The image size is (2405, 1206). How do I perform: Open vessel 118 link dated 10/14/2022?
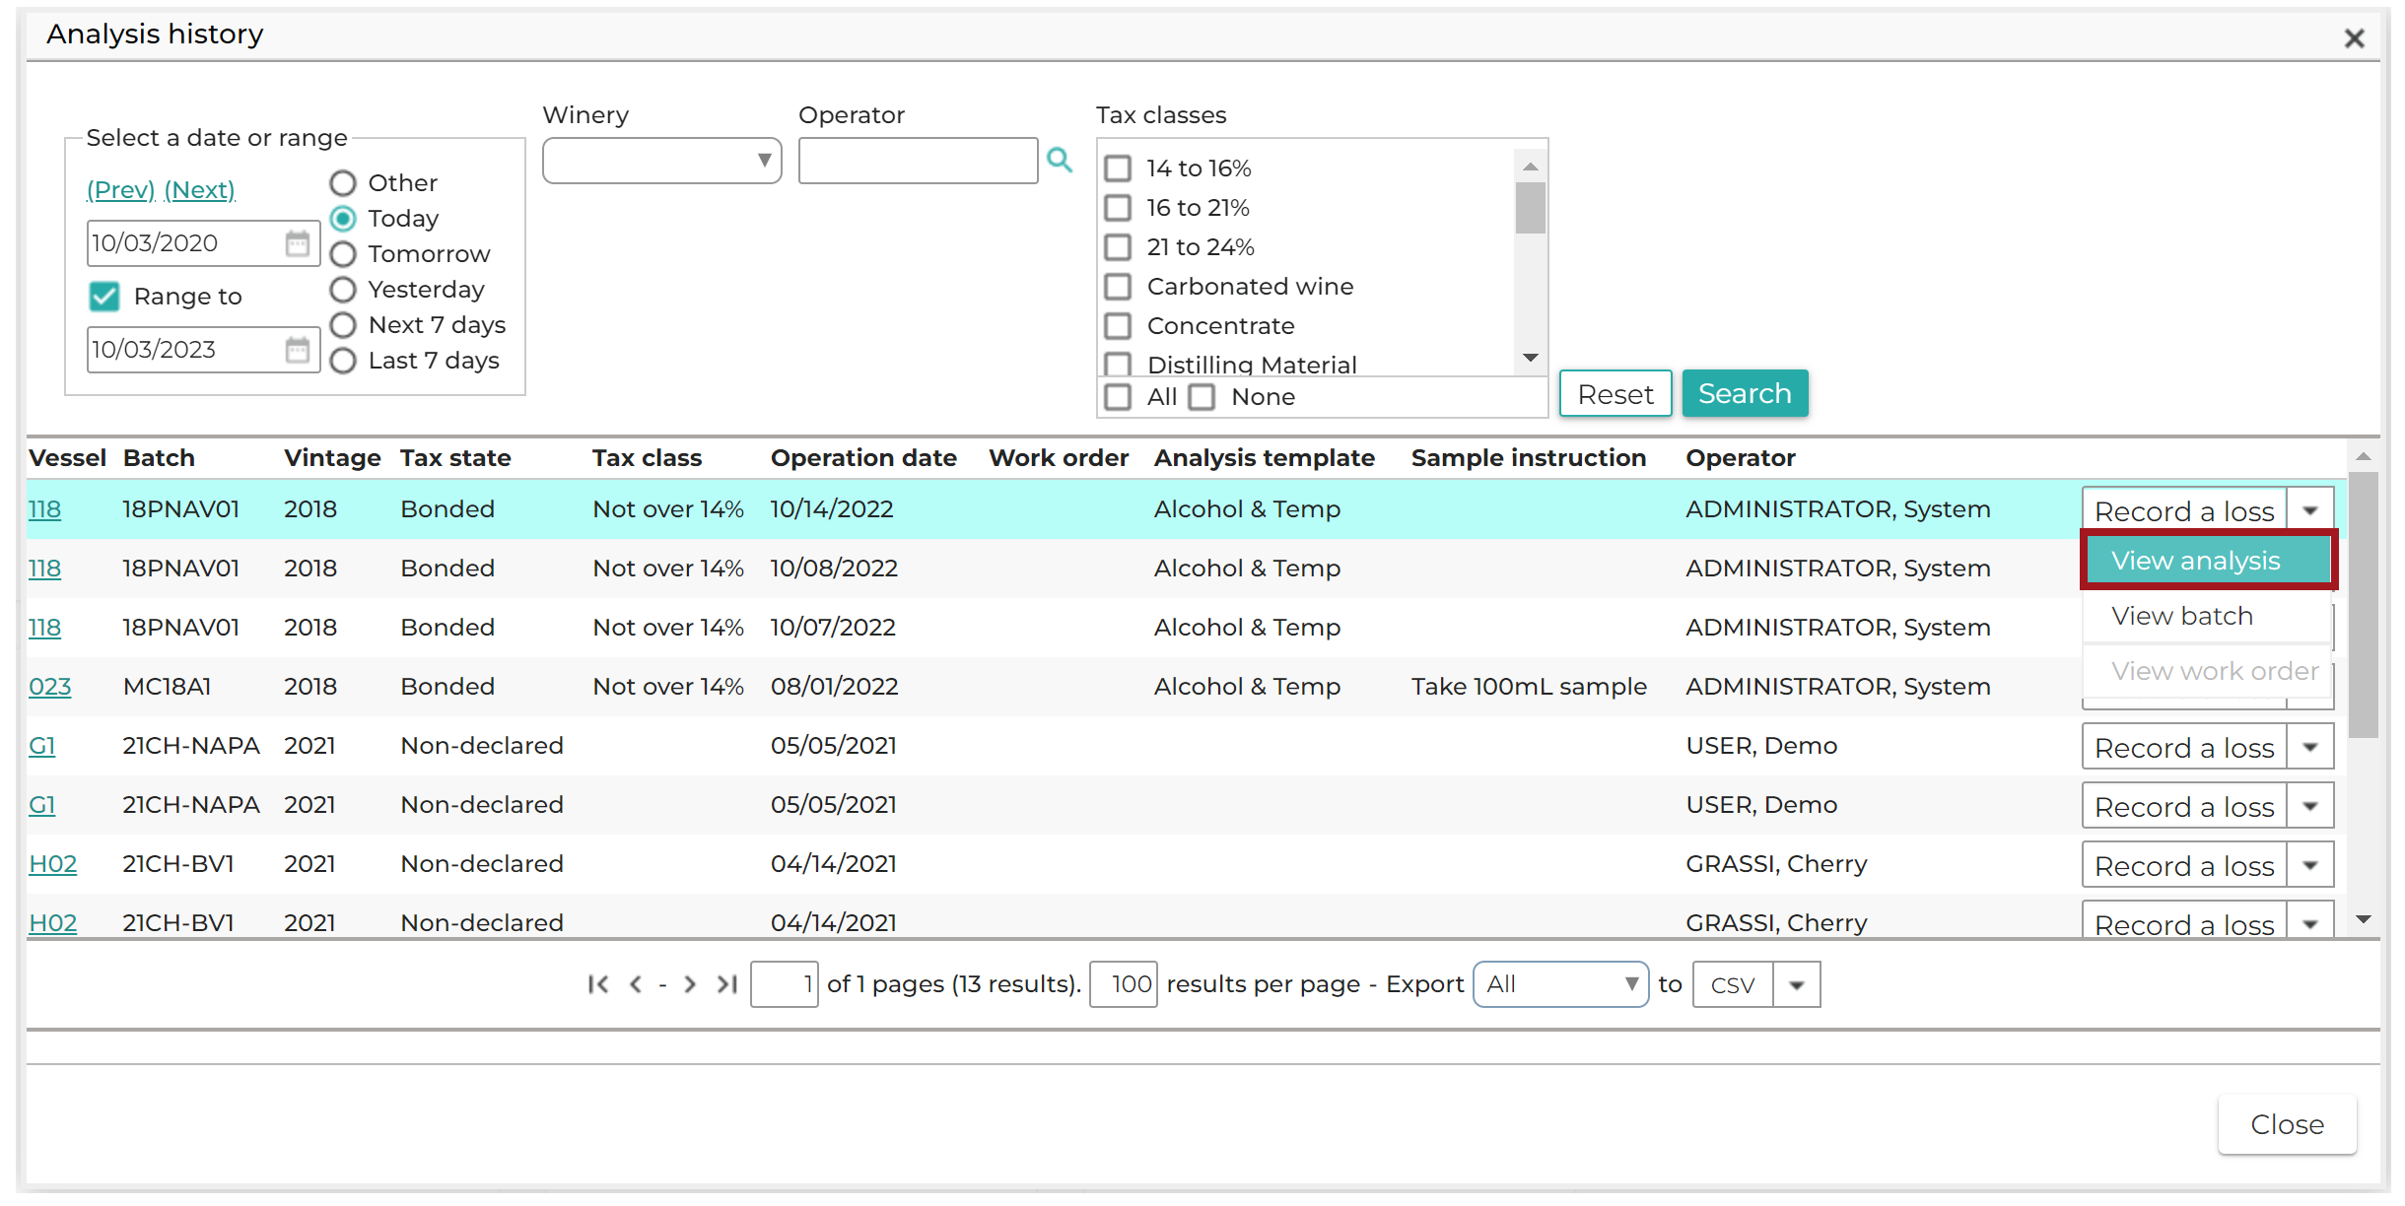44,509
